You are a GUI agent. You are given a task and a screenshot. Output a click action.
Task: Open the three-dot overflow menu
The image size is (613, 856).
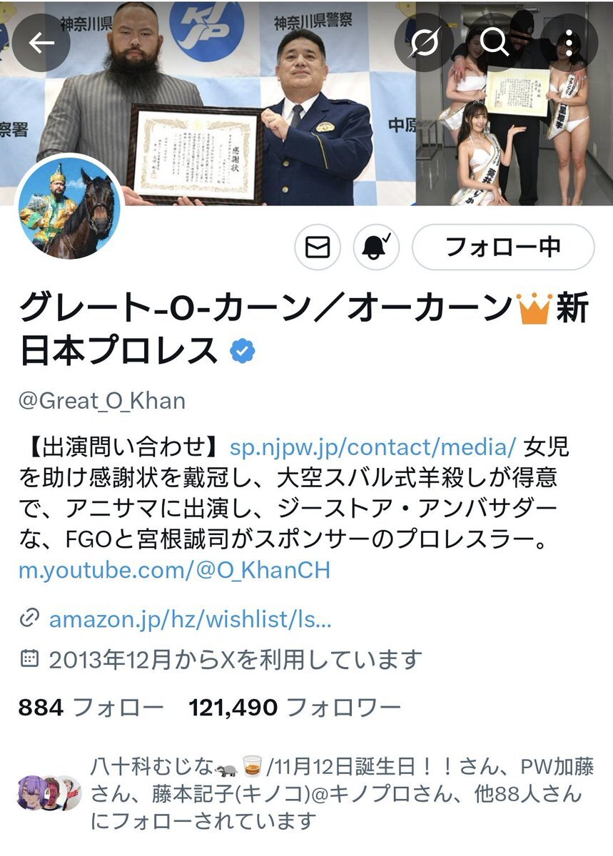[x=568, y=44]
